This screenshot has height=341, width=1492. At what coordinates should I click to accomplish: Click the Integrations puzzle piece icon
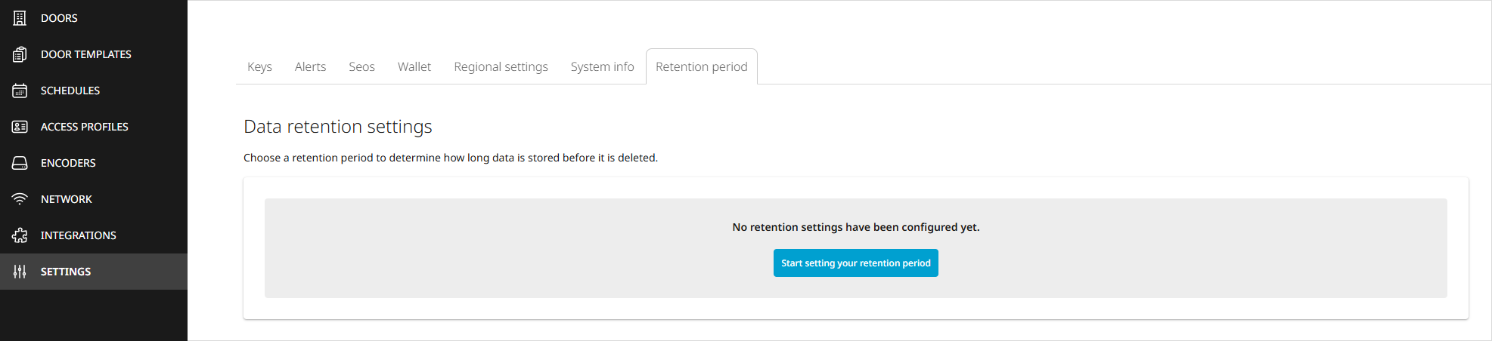(x=20, y=235)
